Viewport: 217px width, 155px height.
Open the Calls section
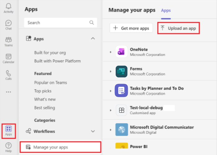click(x=8, y=75)
